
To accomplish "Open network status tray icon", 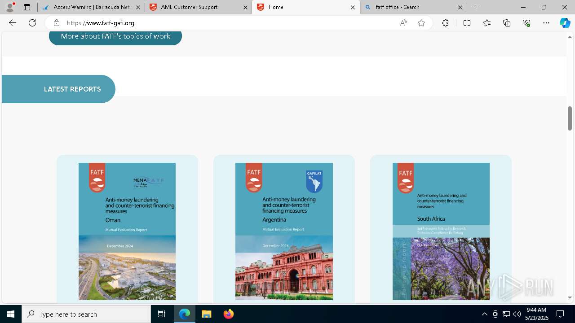I will point(506,314).
